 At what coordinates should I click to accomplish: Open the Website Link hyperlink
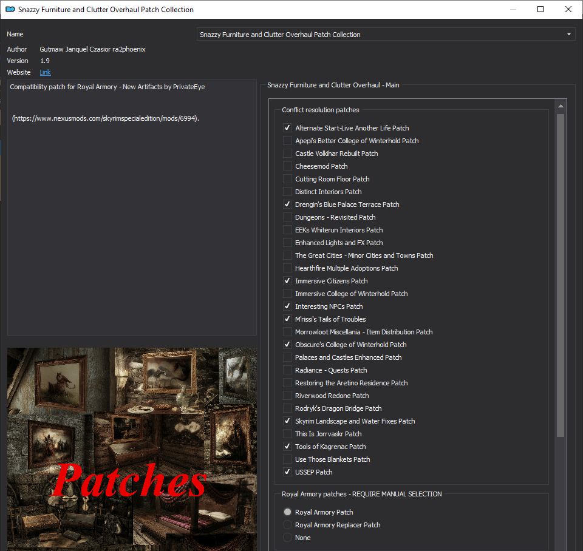(46, 72)
